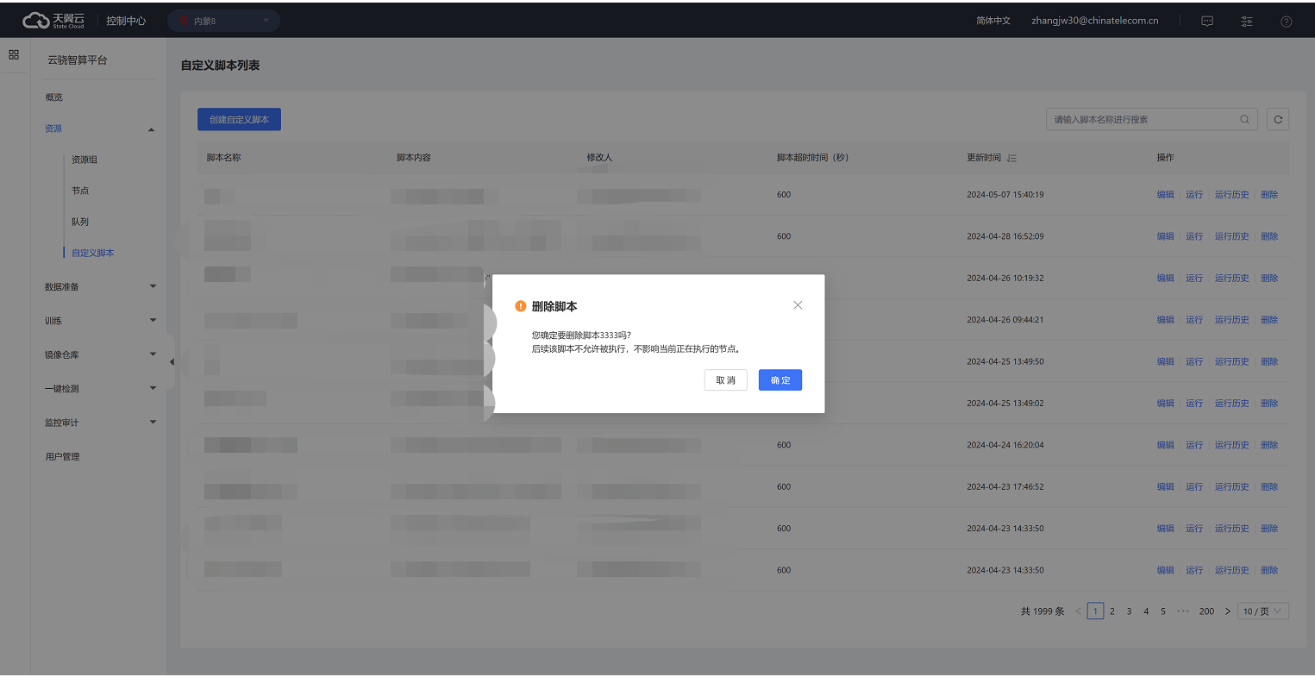The width and height of the screenshot is (1315, 677).
Task: Click the 脚本名称 column header
Action: [x=224, y=158]
